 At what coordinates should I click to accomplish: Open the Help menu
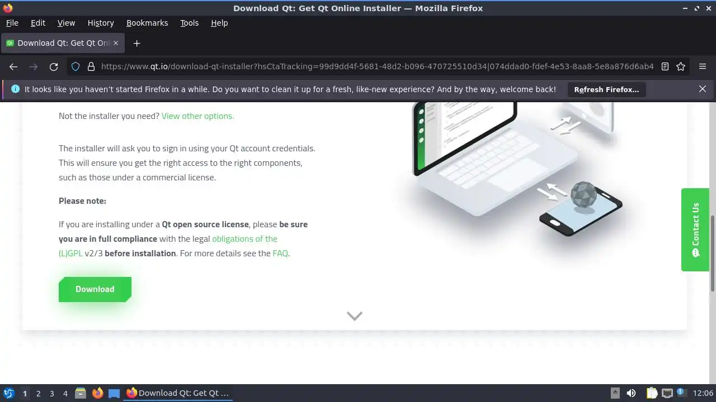[219, 23]
